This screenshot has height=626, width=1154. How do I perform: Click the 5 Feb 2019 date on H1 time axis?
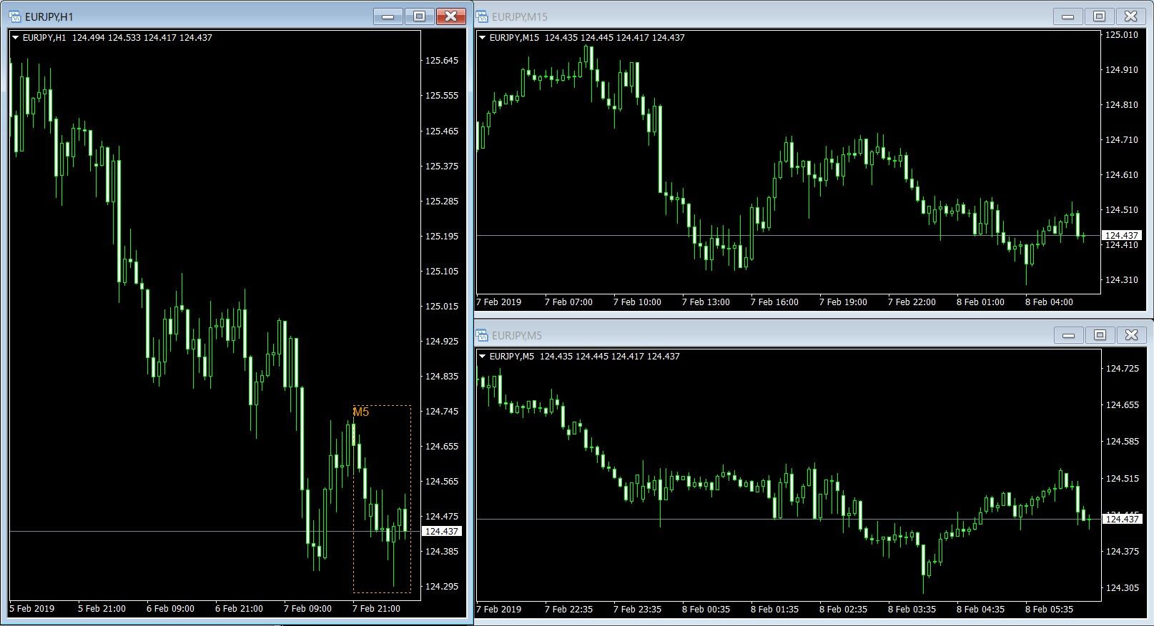pos(32,609)
